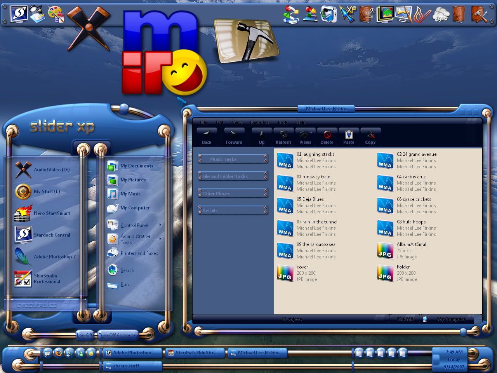Open My Stuff (E) drive shortcut

click(38, 192)
